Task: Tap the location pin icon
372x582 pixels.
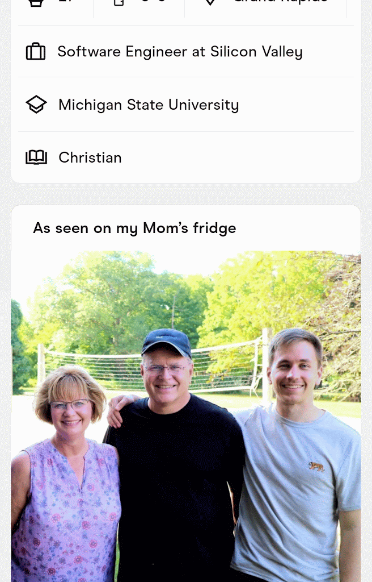Action: (x=210, y=2)
